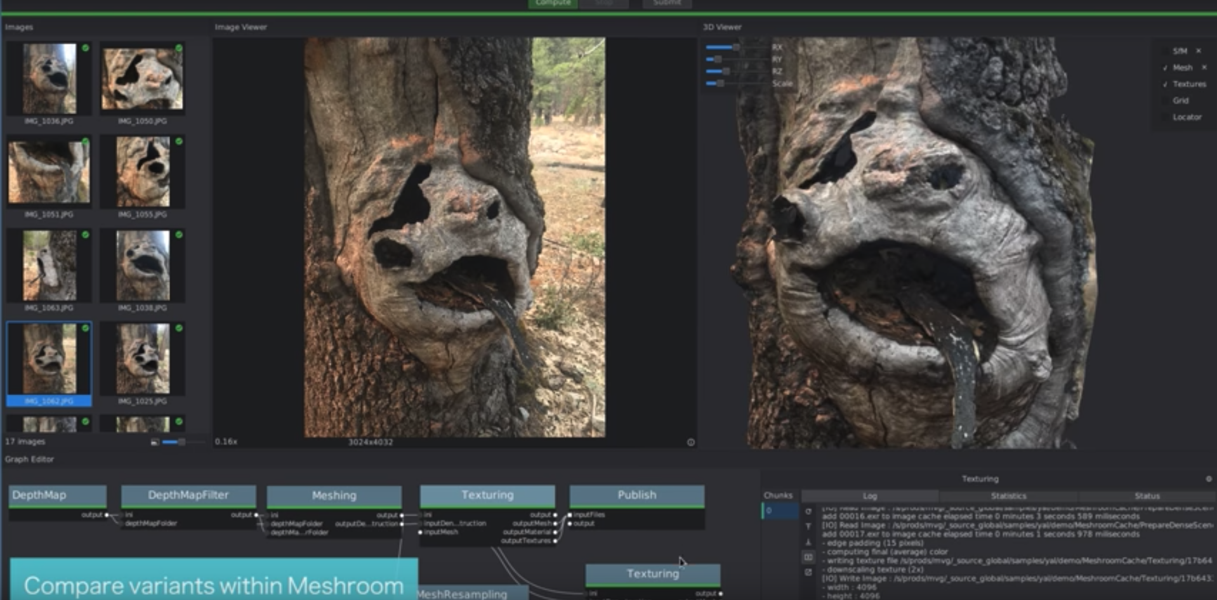Toggle the Textures checkbox
The image size is (1217, 600).
coord(1165,84)
